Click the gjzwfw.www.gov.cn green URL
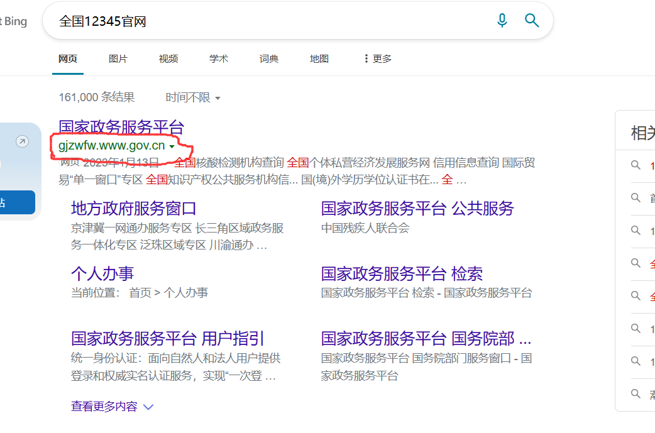The width and height of the screenshot is (655, 433). tap(111, 145)
